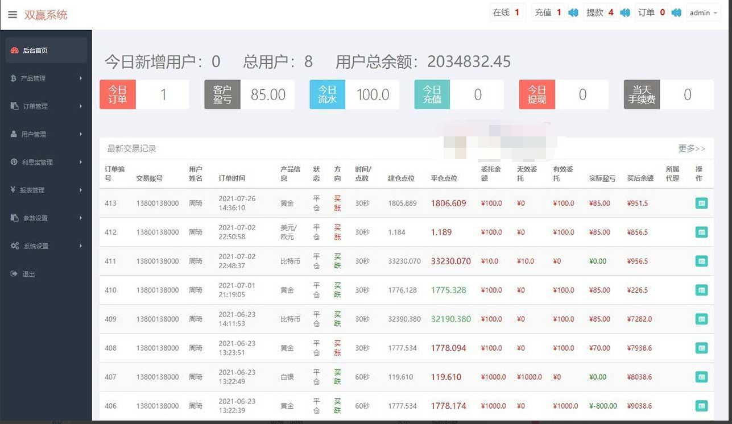The width and height of the screenshot is (732, 424).
Task: Open the 系统设置 menu item
Action: (x=46, y=246)
